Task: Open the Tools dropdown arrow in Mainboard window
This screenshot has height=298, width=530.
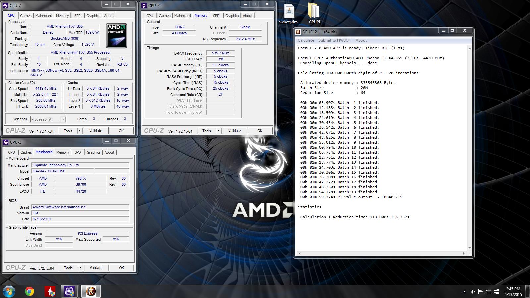Action: click(80, 268)
